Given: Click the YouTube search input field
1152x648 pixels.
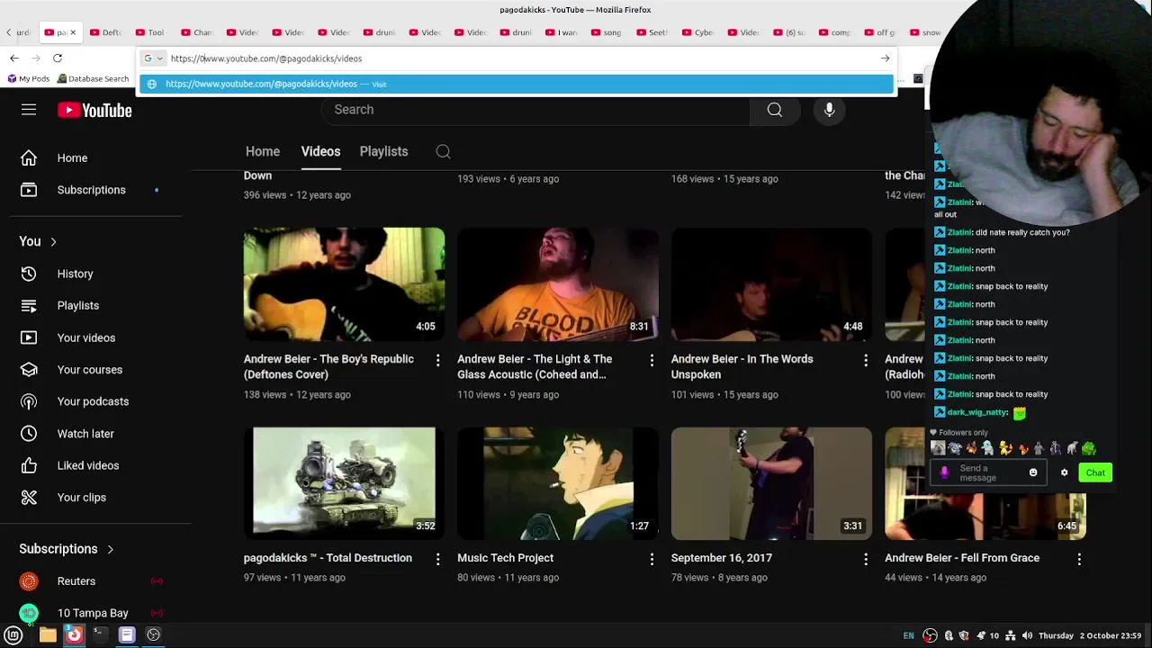Looking at the screenshot, I should pyautogui.click(x=535, y=110).
